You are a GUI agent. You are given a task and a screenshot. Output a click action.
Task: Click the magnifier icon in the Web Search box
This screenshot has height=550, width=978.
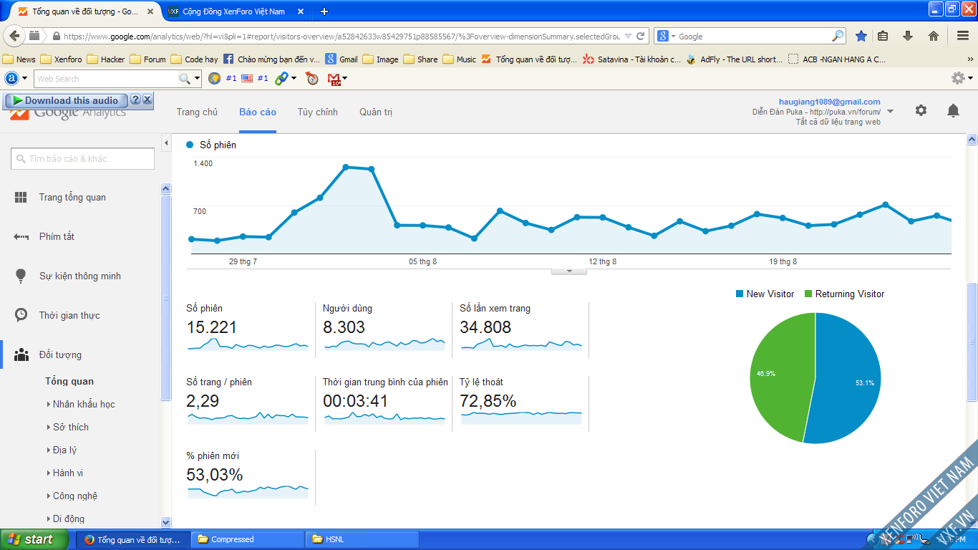185,79
